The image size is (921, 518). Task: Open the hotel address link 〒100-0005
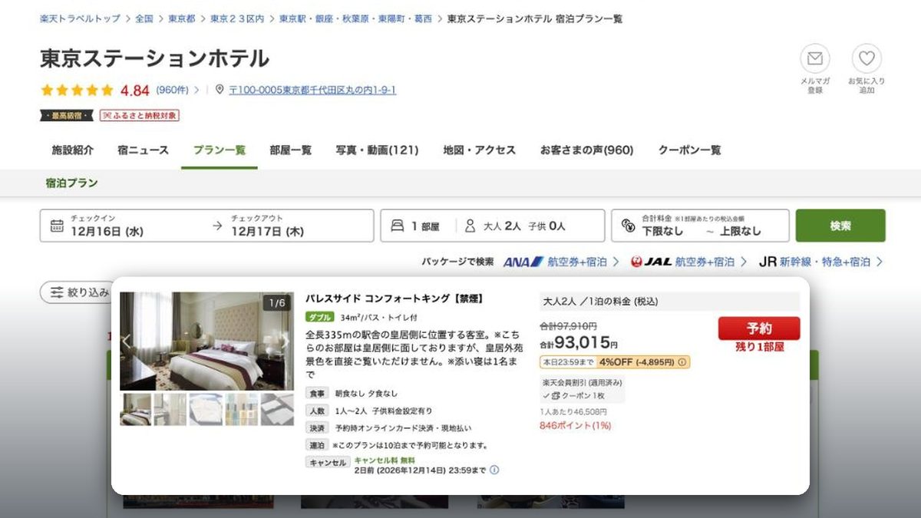tap(312, 90)
